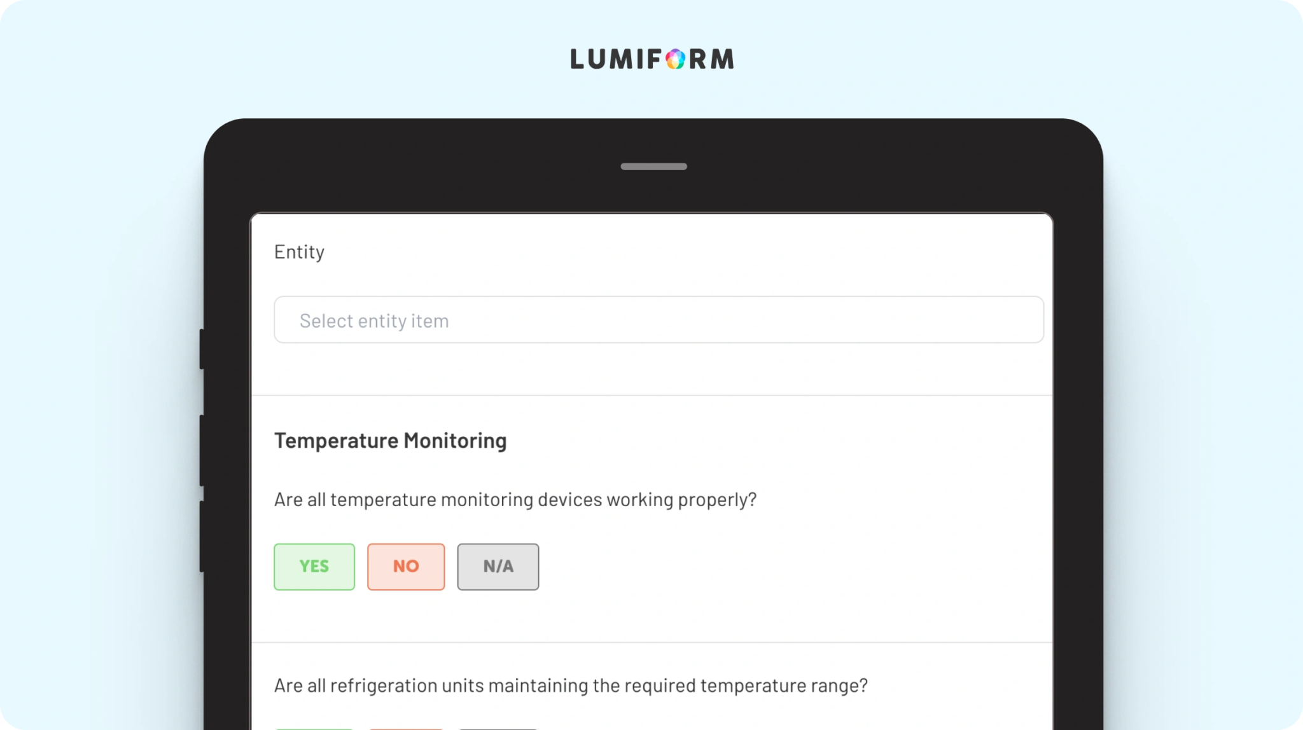
Task: Click the divider above the refrigeration question
Action: point(651,642)
